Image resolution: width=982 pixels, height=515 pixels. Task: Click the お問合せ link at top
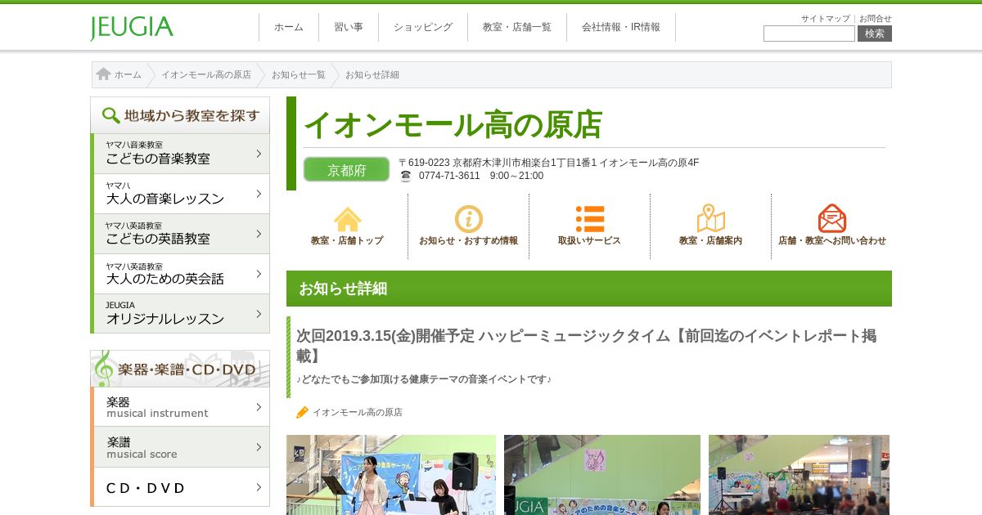click(876, 19)
